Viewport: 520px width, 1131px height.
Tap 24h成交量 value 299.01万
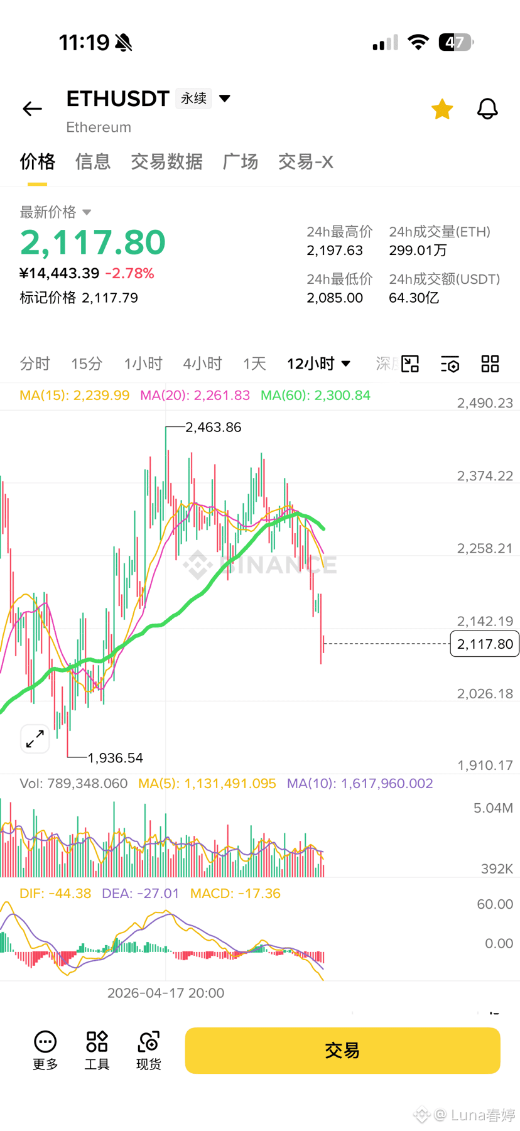pyautogui.click(x=418, y=251)
